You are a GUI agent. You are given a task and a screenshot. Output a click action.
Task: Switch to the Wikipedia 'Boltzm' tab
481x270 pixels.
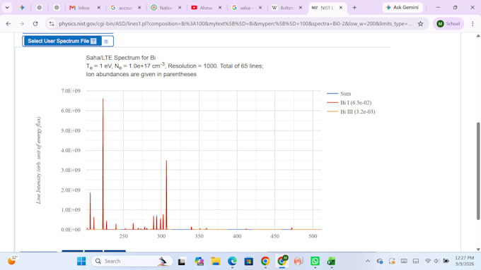283,8
